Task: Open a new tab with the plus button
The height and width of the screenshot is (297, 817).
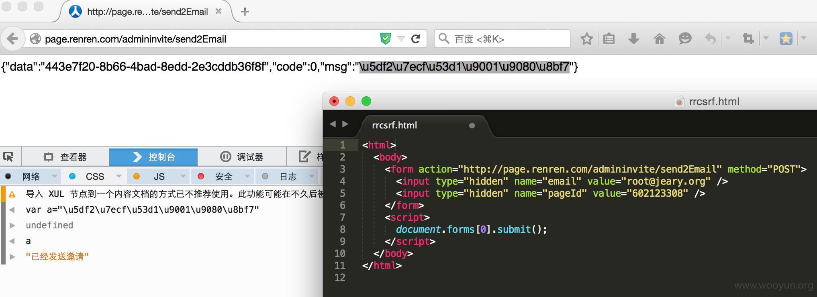Action: point(245,12)
